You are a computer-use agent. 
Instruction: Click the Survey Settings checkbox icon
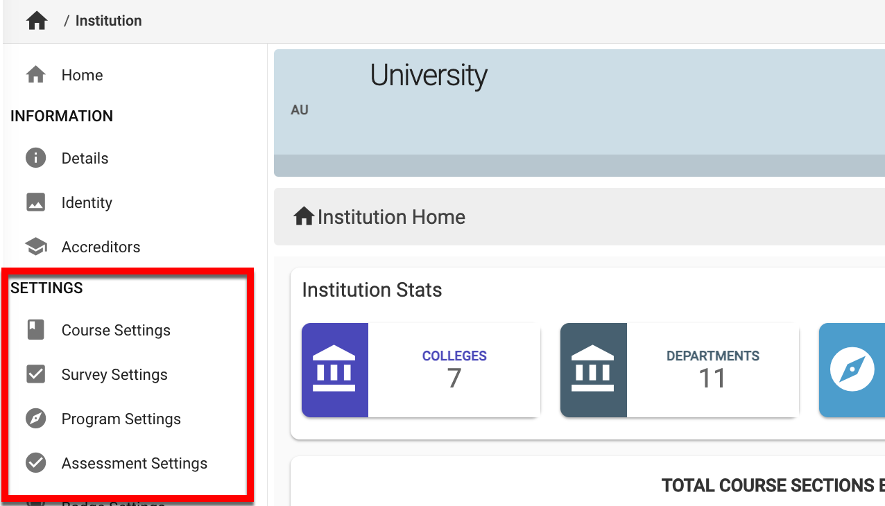tap(35, 374)
